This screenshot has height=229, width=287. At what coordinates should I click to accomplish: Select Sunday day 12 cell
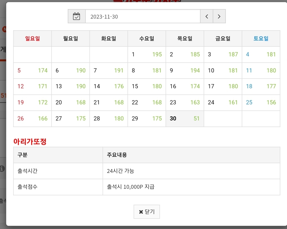33,87
